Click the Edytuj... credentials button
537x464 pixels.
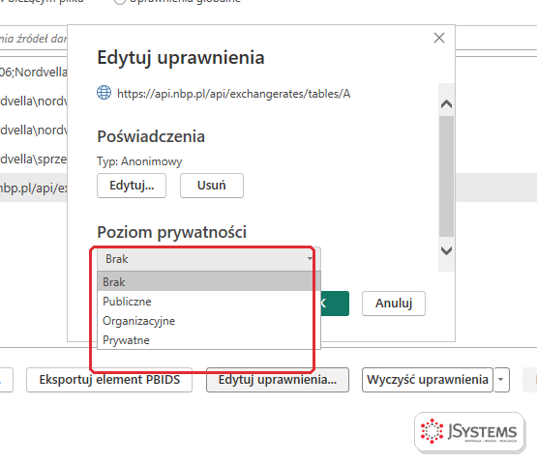132,186
